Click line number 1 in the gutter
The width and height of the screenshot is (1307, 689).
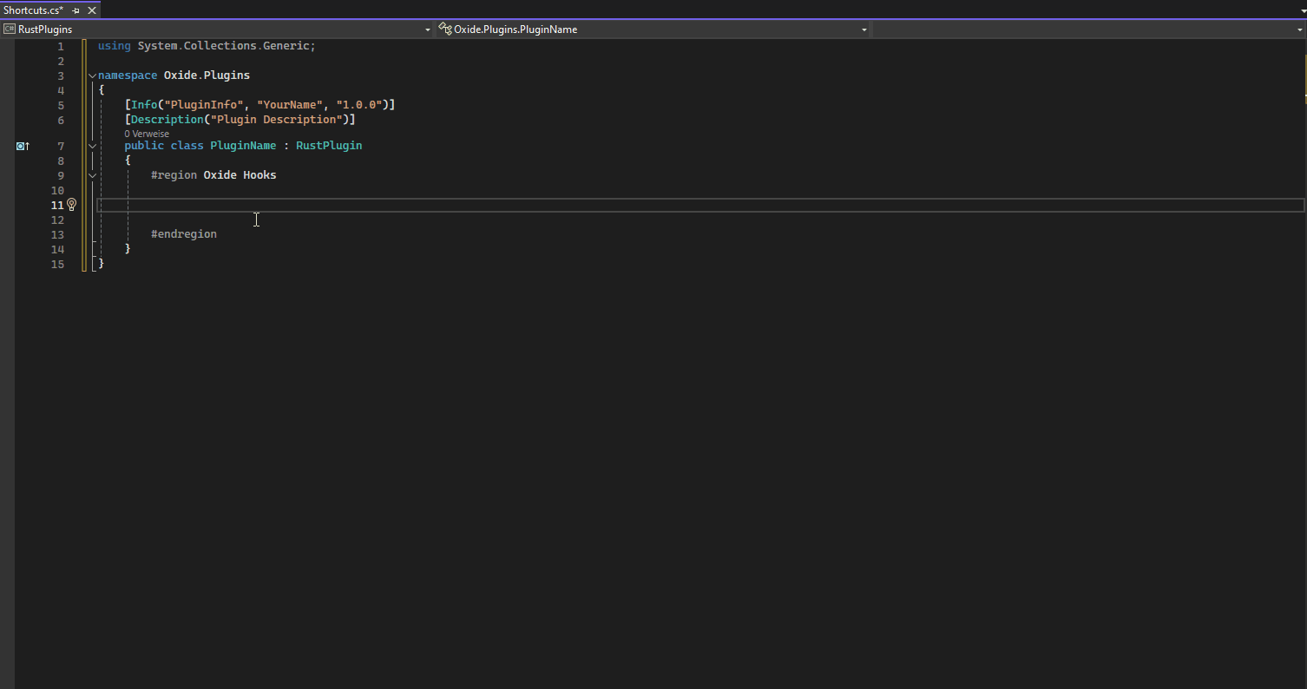pyautogui.click(x=61, y=46)
